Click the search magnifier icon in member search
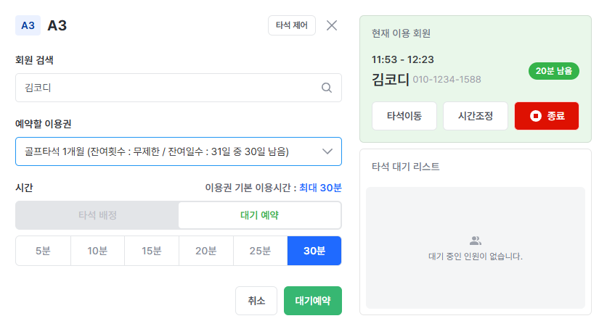Image resolution: width=607 pixels, height=329 pixels. pos(326,88)
